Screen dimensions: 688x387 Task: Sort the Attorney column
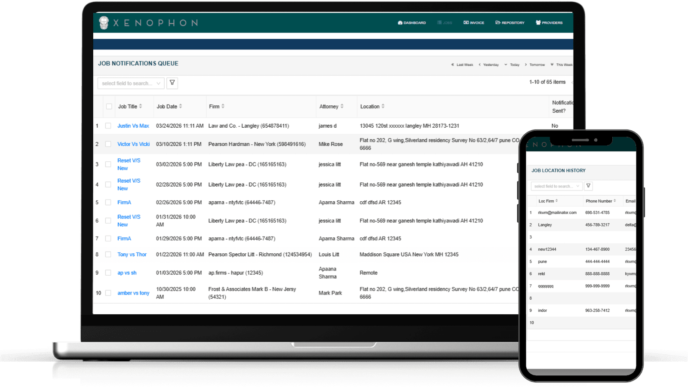tap(342, 106)
